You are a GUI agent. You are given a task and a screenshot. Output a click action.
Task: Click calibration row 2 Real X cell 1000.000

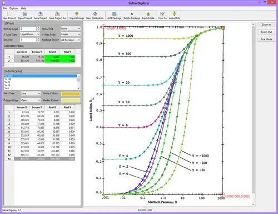pyautogui.click(x=52, y=61)
